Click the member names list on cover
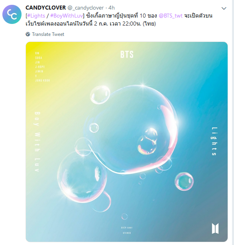Image resolution: width=234 pixels, height=245 pixels. click(43, 67)
